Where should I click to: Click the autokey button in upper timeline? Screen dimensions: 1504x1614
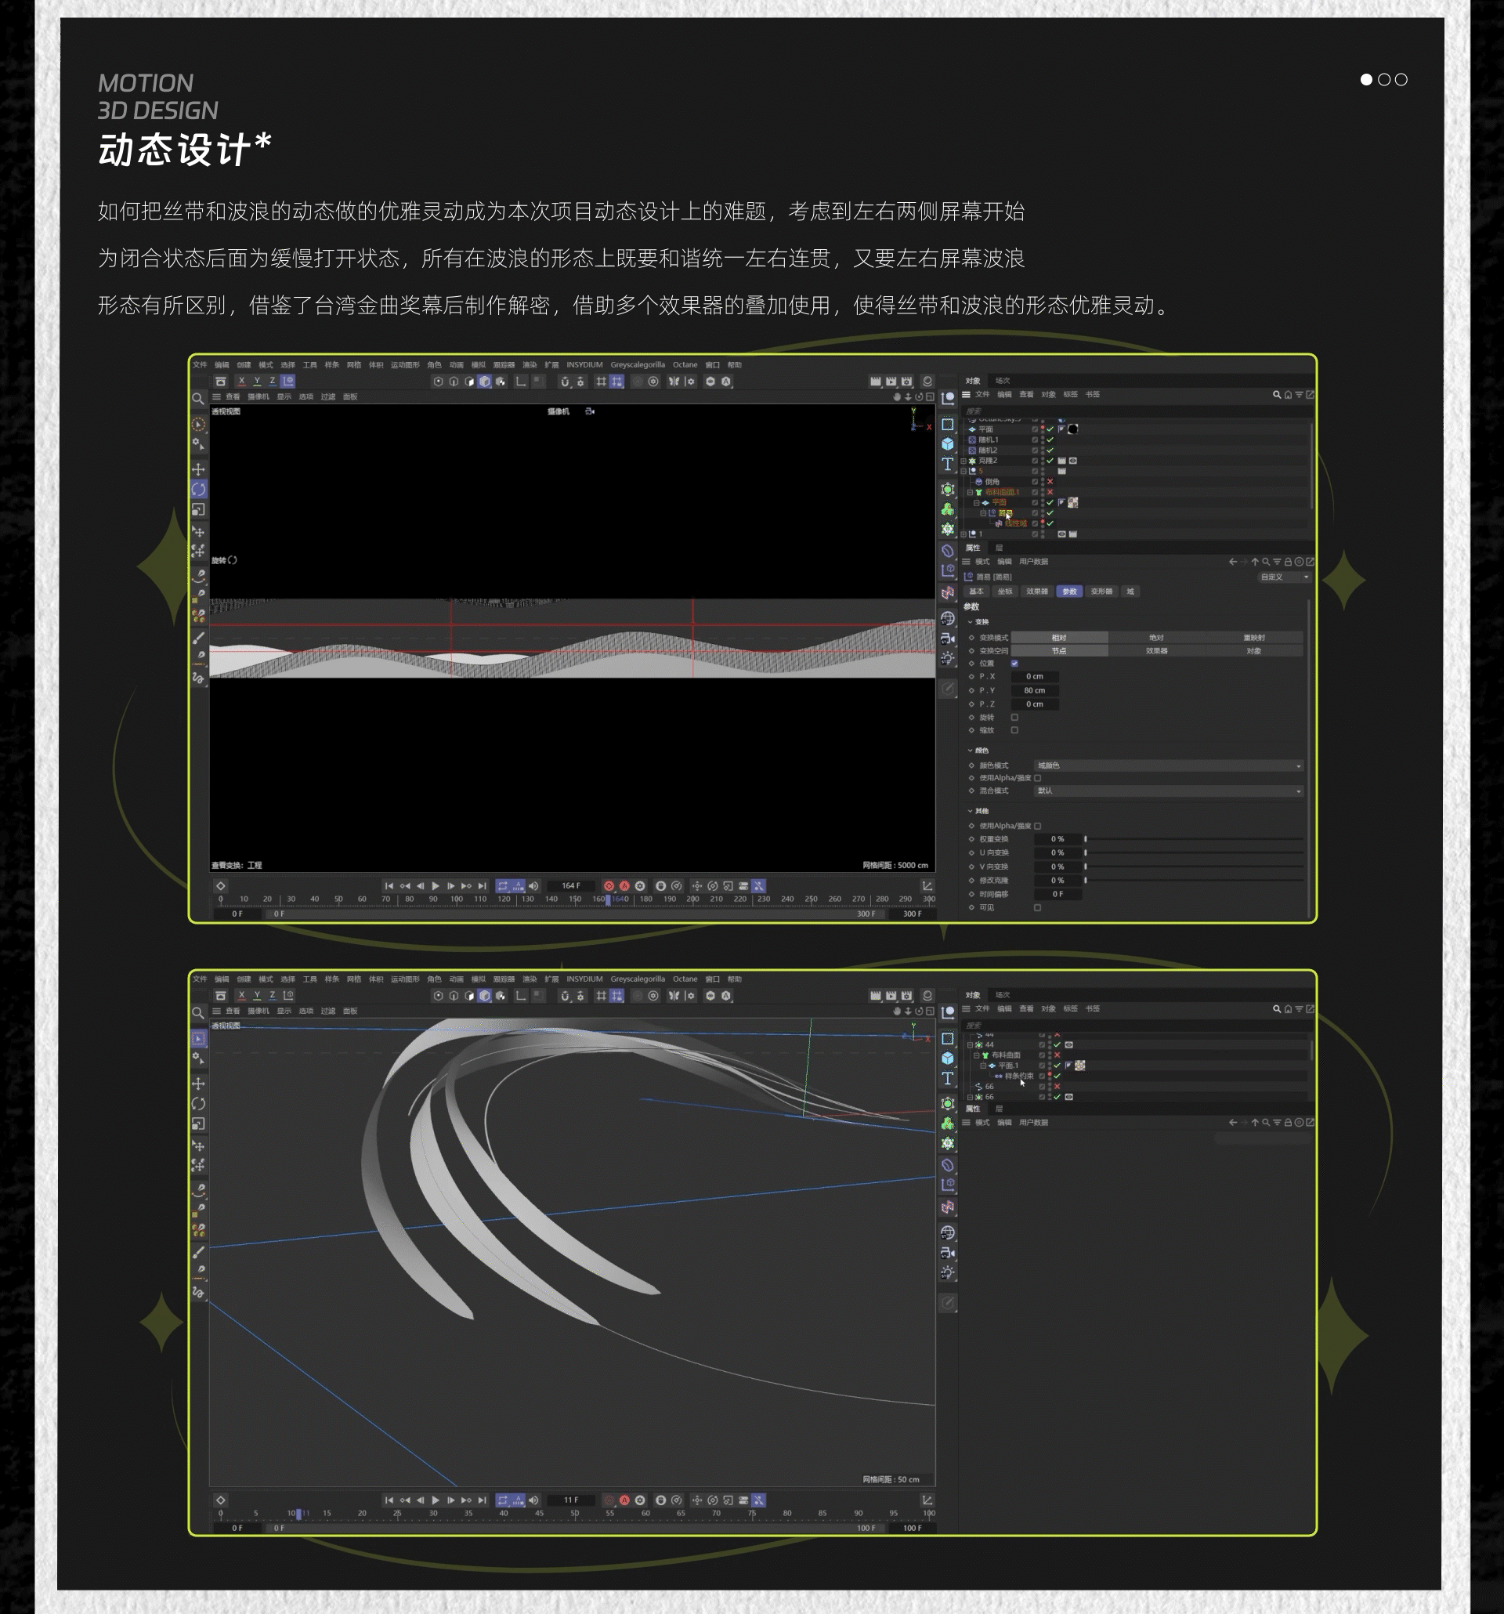pos(624,886)
